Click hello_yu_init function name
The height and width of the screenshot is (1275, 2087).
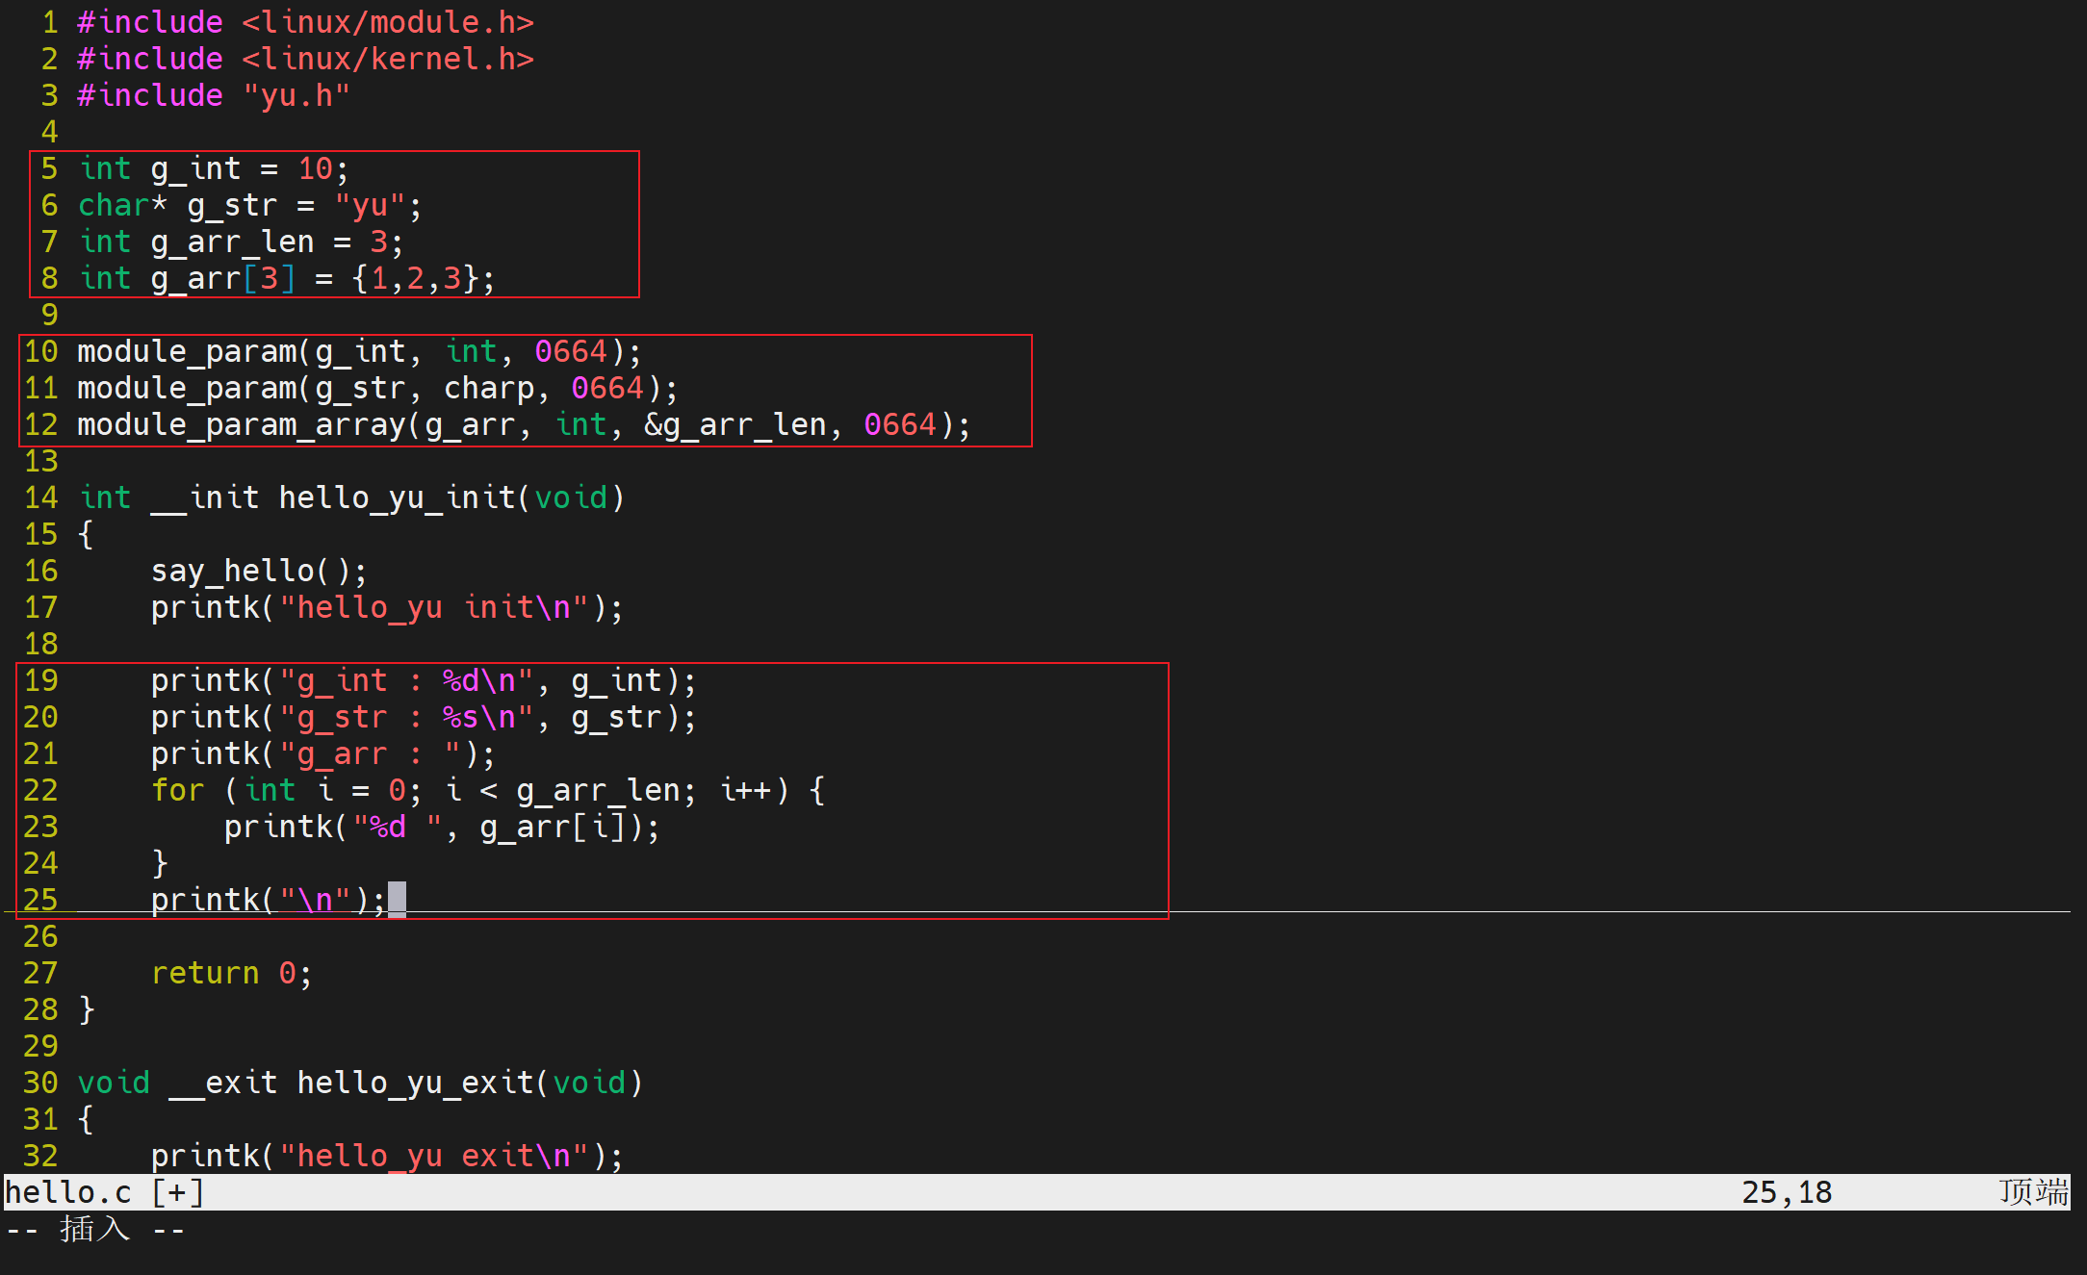tap(397, 497)
